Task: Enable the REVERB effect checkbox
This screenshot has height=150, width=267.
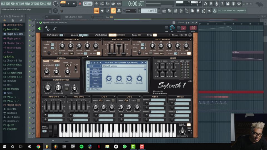Action: pyautogui.click(x=88, y=86)
